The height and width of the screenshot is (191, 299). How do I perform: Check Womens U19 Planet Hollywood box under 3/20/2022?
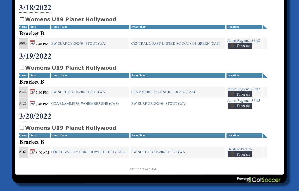pyautogui.click(x=22, y=128)
